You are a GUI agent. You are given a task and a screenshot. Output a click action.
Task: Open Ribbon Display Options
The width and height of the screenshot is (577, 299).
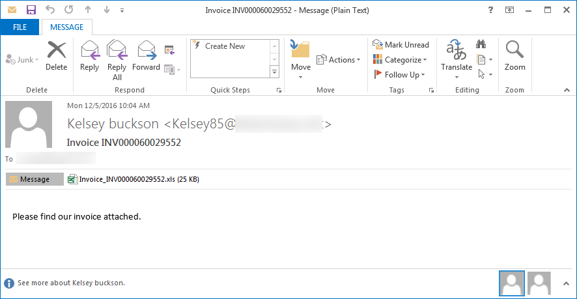tap(509, 10)
